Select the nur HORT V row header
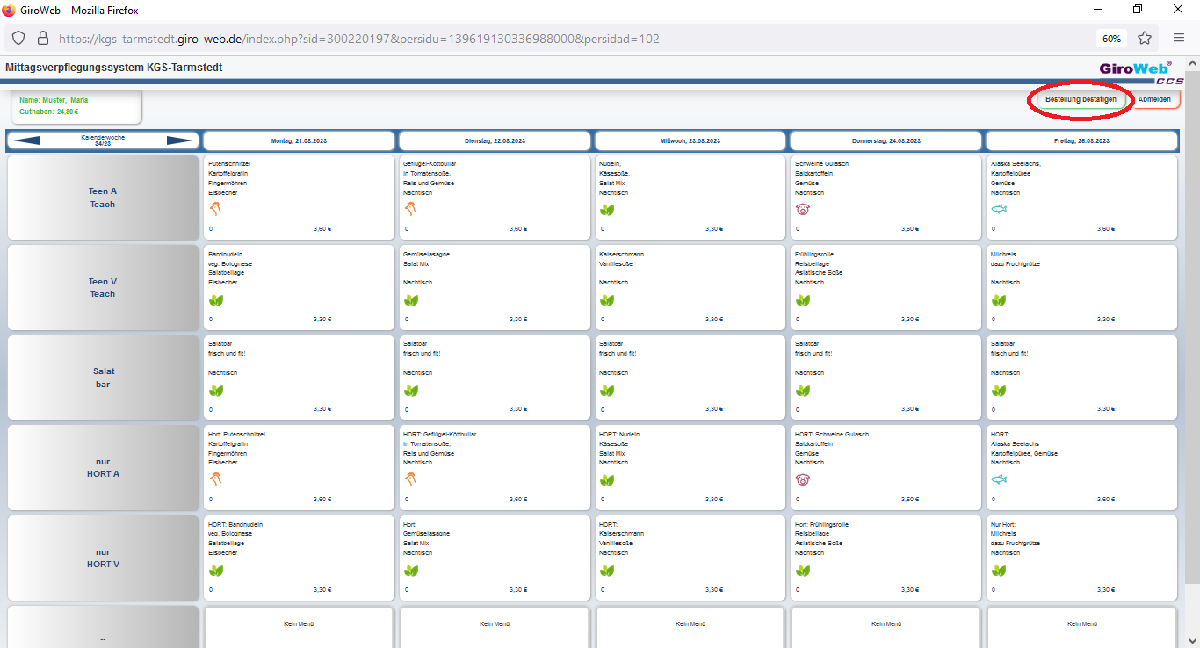 [103, 558]
